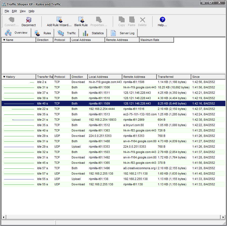Viewport: 227px width, 226px height.
Task: Click the Delete toolbar icon
Action: coord(142,22)
